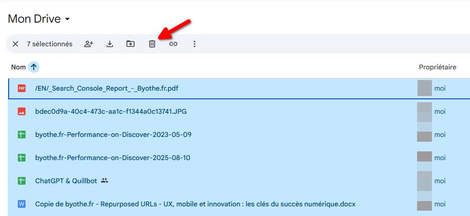The width and height of the screenshot is (470, 216).
Task: Sort by the Nom column header
Action: (x=18, y=67)
